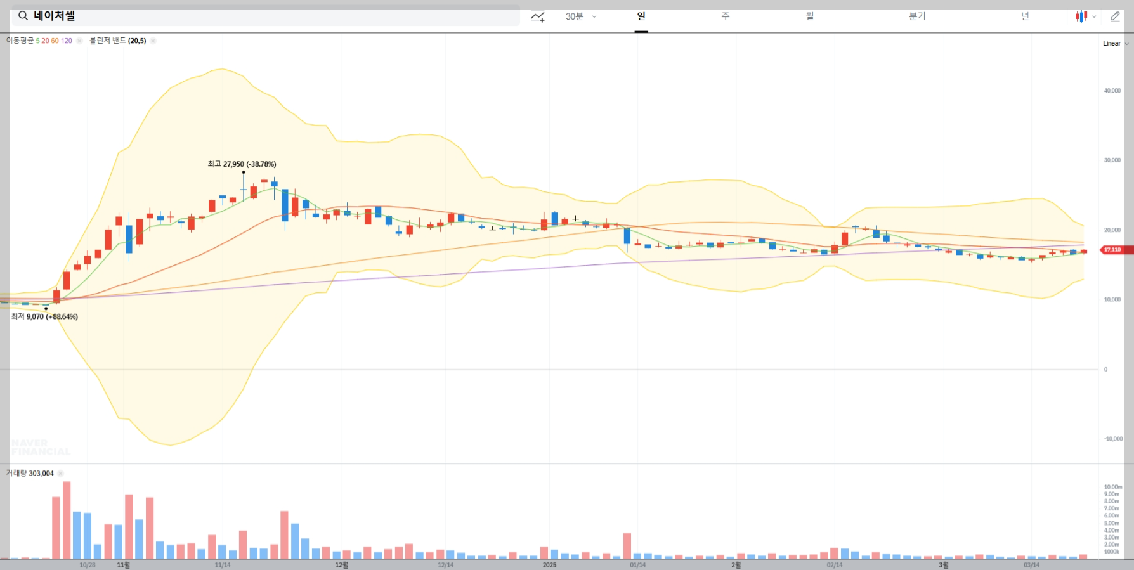
Task: Click the 02/14 date axis label
Action: 835,565
